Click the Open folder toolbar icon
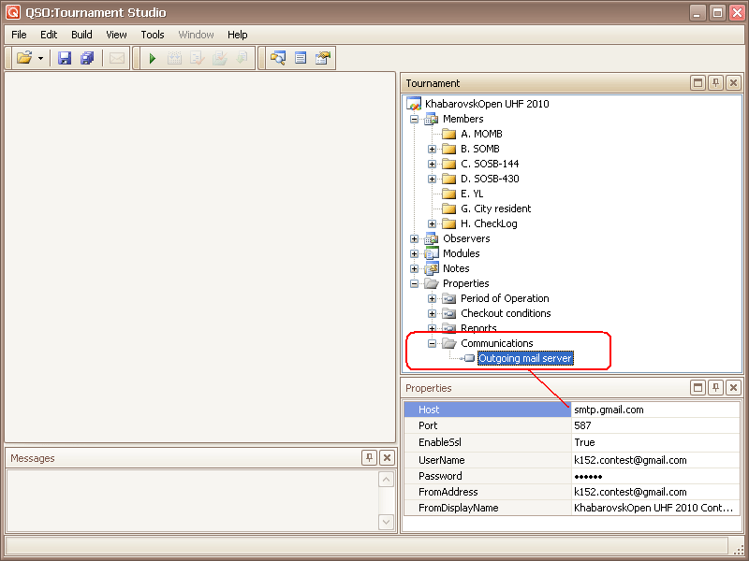Image resolution: width=749 pixels, height=561 pixels. click(24, 58)
